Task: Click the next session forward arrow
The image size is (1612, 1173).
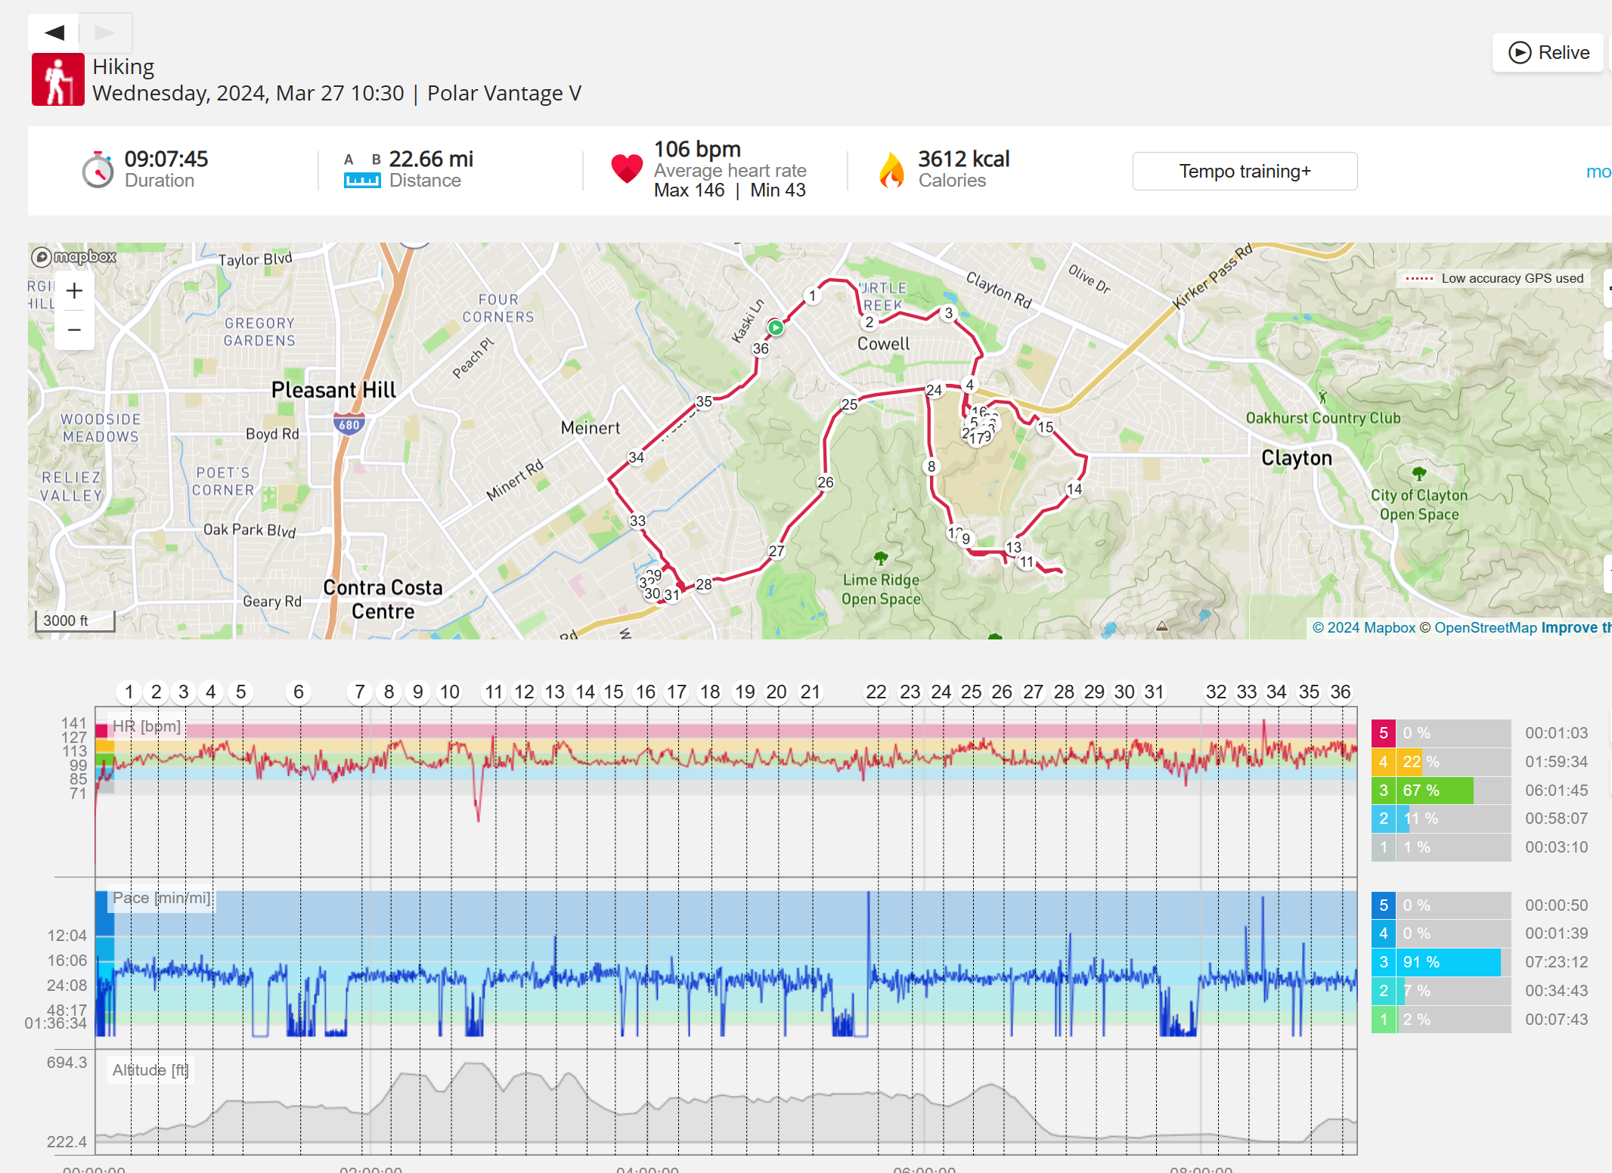Action: (104, 32)
